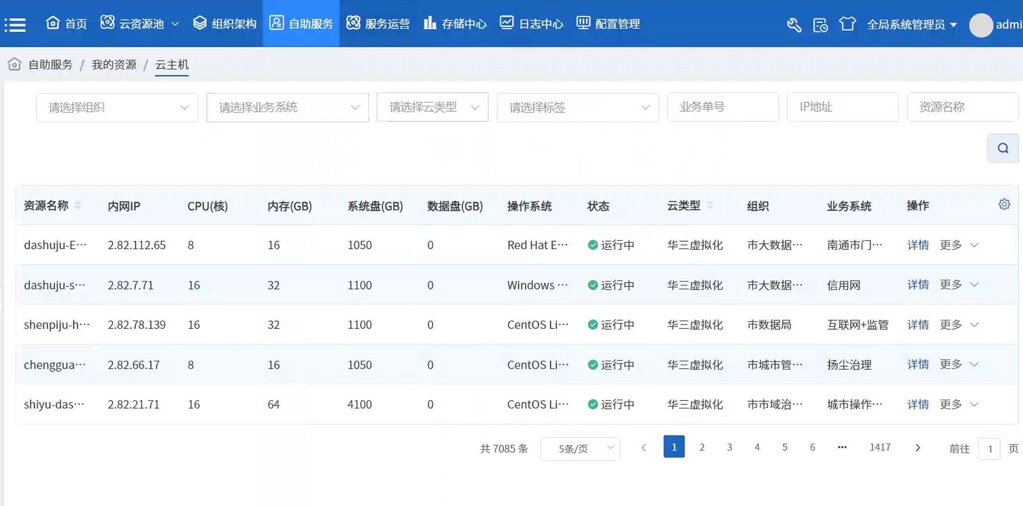
Task: Click resource name shiyu-das…
Action: point(54,404)
